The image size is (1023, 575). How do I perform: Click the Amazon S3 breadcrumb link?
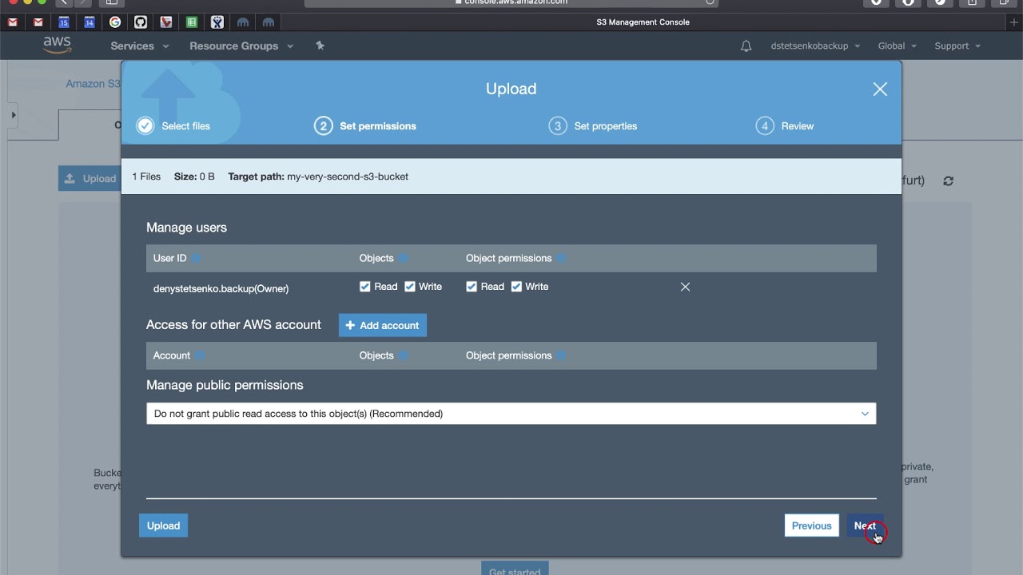[x=93, y=84]
